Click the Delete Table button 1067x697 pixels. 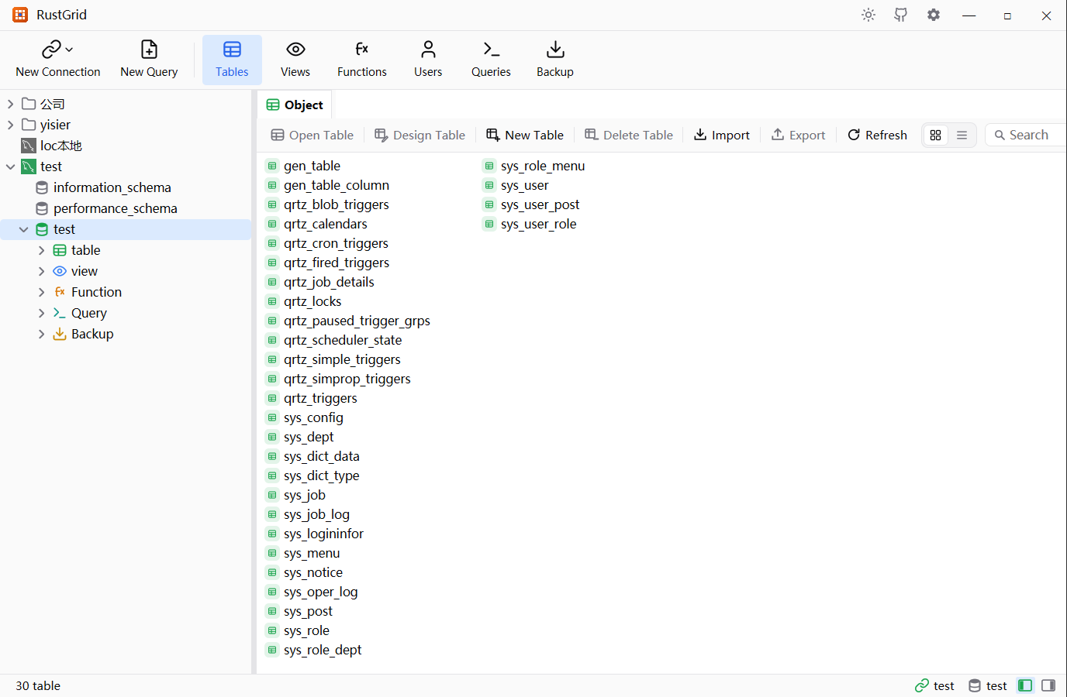pyautogui.click(x=629, y=135)
